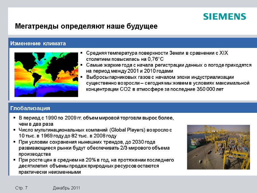Click the date 'Декабрь 2011' in footer
Screen dimensions: 257x193
pos(66,188)
